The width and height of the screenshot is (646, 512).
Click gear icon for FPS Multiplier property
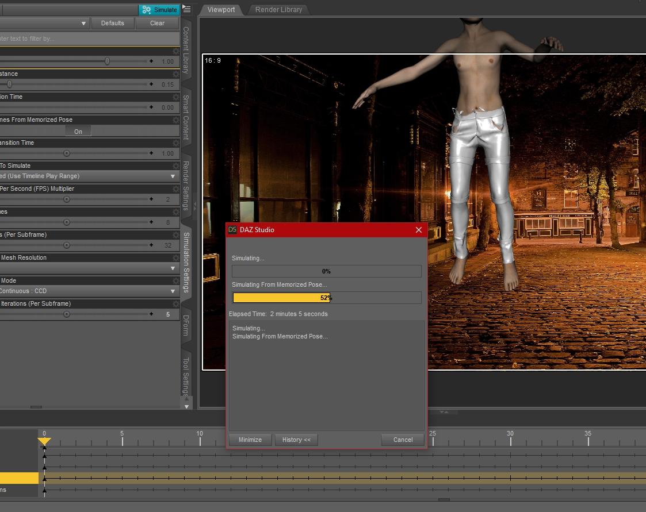(x=175, y=189)
